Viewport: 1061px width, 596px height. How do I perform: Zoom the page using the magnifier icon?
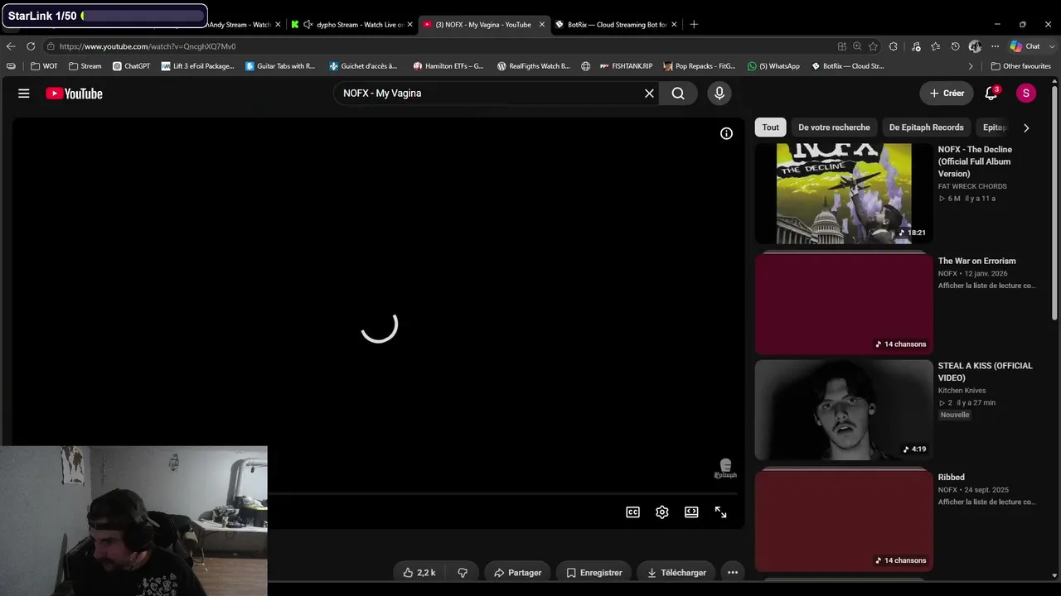click(857, 46)
